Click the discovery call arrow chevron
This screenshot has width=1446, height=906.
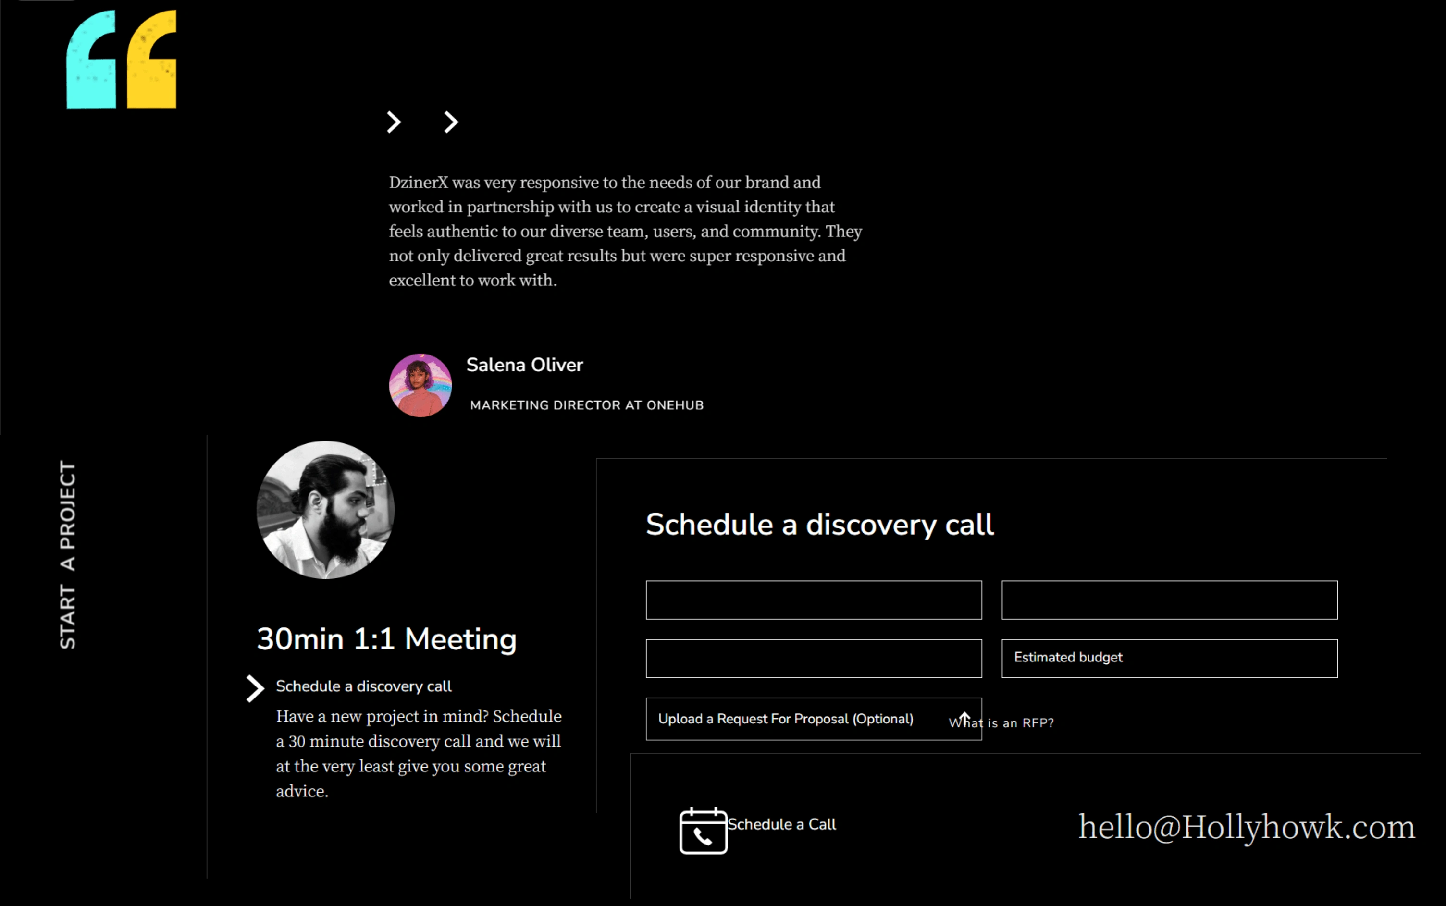[254, 687]
